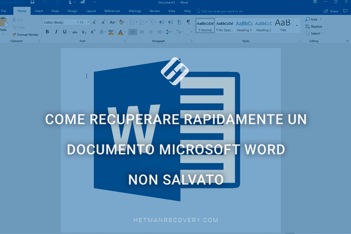
Task: Toggle the AutoSave switch
Action: [x=19, y=2]
